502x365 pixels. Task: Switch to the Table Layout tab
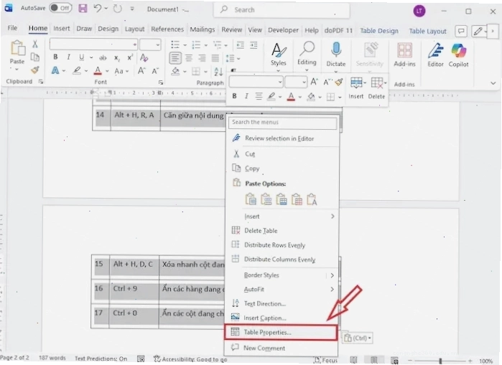(x=428, y=31)
